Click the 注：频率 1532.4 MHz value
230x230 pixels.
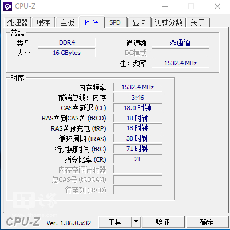point(180,63)
